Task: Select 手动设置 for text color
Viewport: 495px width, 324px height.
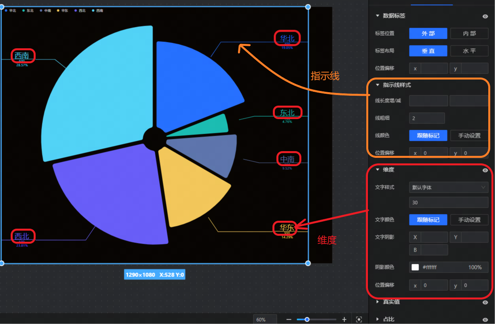Action: tap(469, 220)
